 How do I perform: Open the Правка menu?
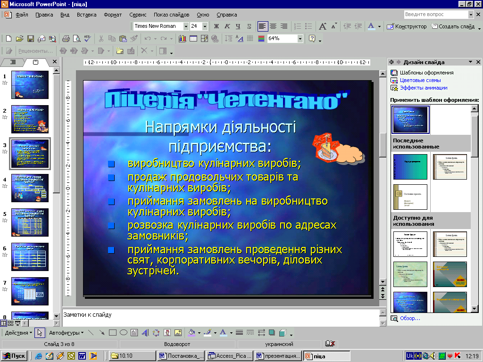click(x=44, y=15)
